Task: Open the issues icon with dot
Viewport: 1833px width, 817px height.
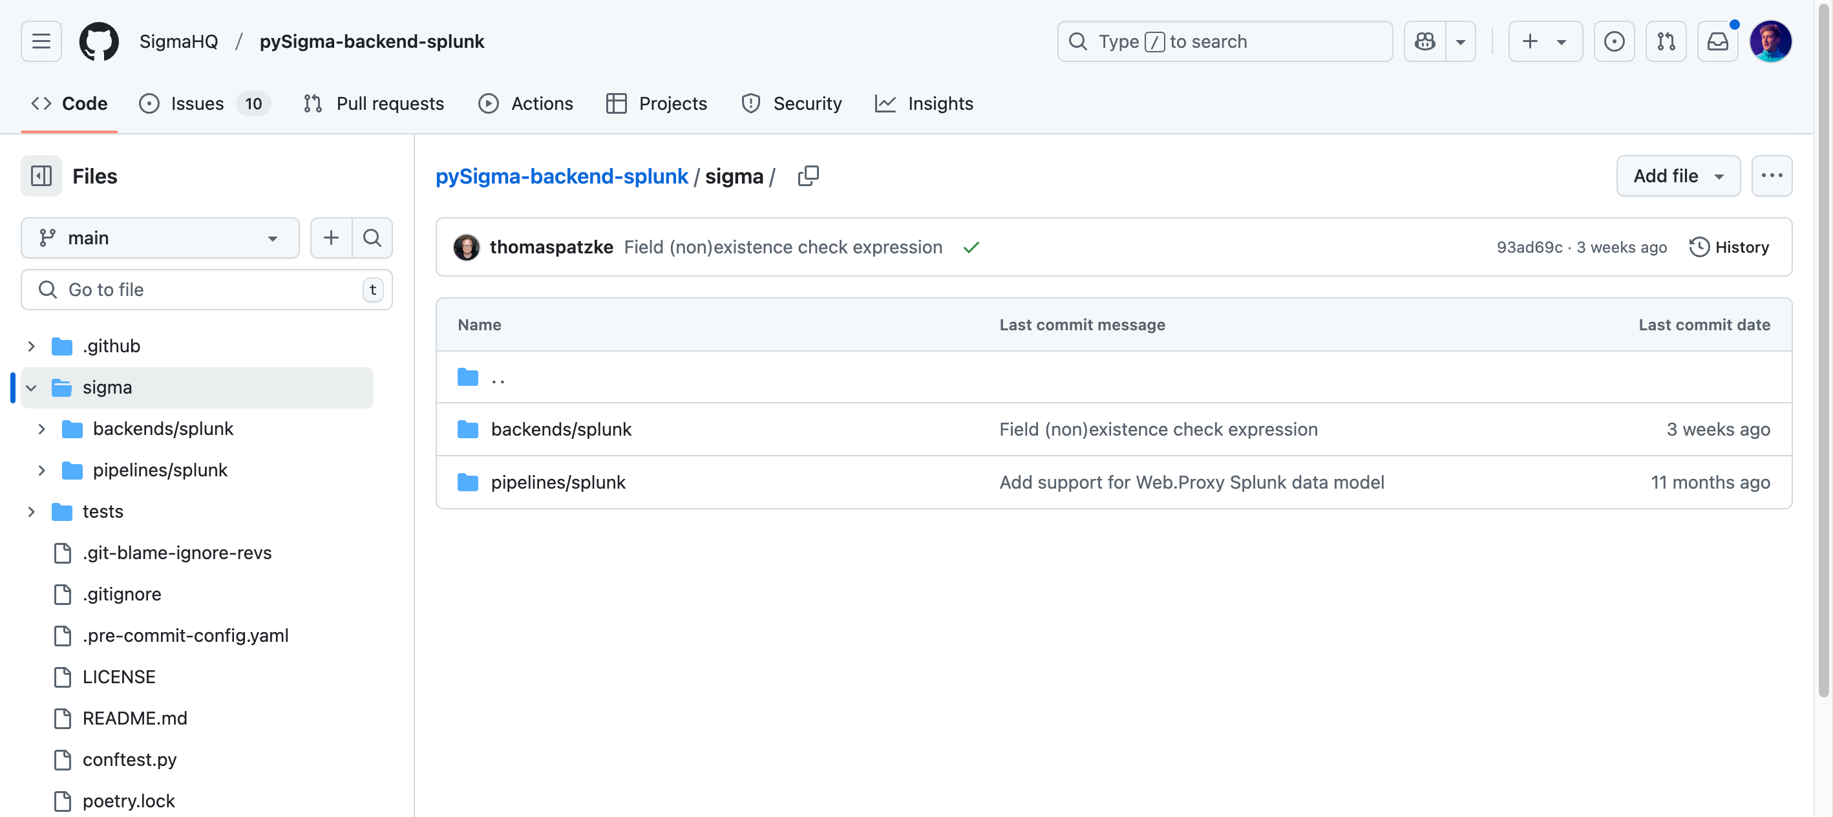Action: [1613, 41]
